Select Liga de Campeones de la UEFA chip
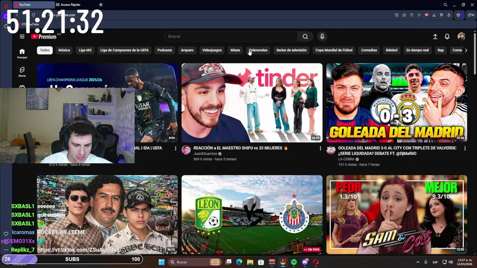Screen dimensions: 477x268 click(x=124, y=50)
